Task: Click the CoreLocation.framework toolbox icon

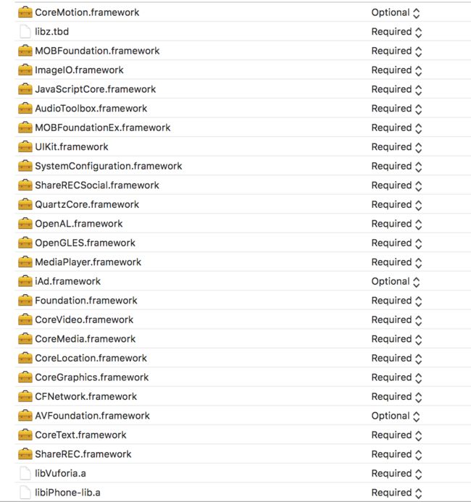Action: click(25, 359)
